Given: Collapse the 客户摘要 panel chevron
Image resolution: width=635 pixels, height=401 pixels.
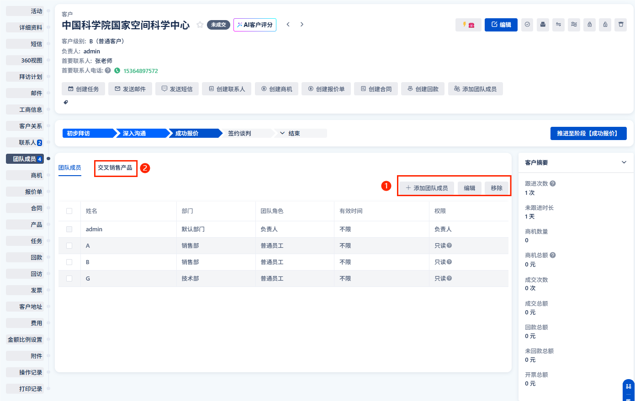Looking at the screenshot, I should [624, 162].
